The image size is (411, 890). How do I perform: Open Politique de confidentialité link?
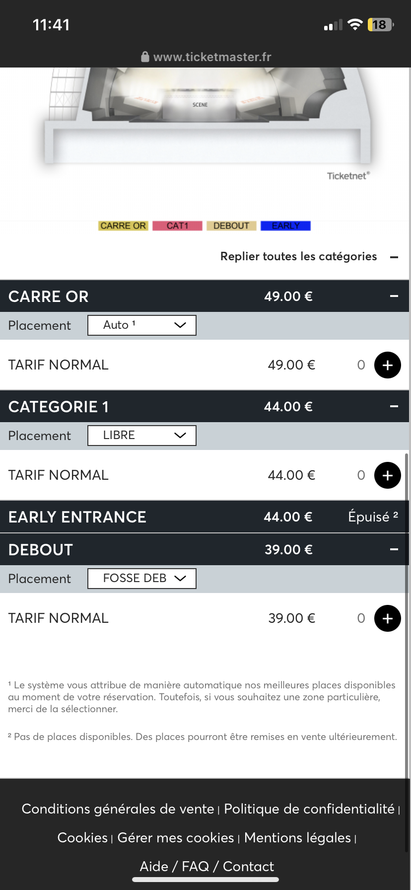[x=309, y=809]
